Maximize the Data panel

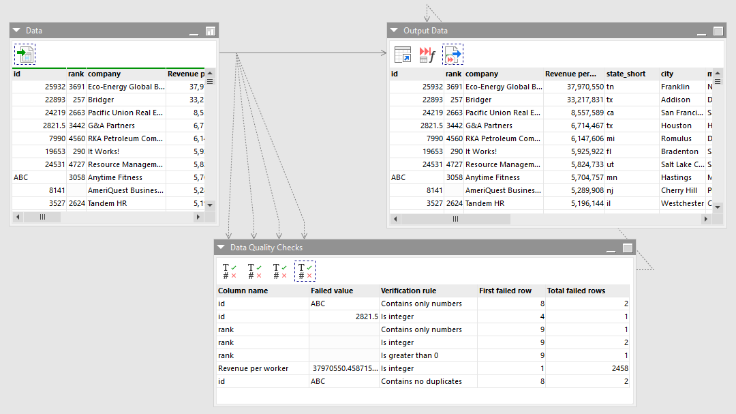click(x=211, y=31)
